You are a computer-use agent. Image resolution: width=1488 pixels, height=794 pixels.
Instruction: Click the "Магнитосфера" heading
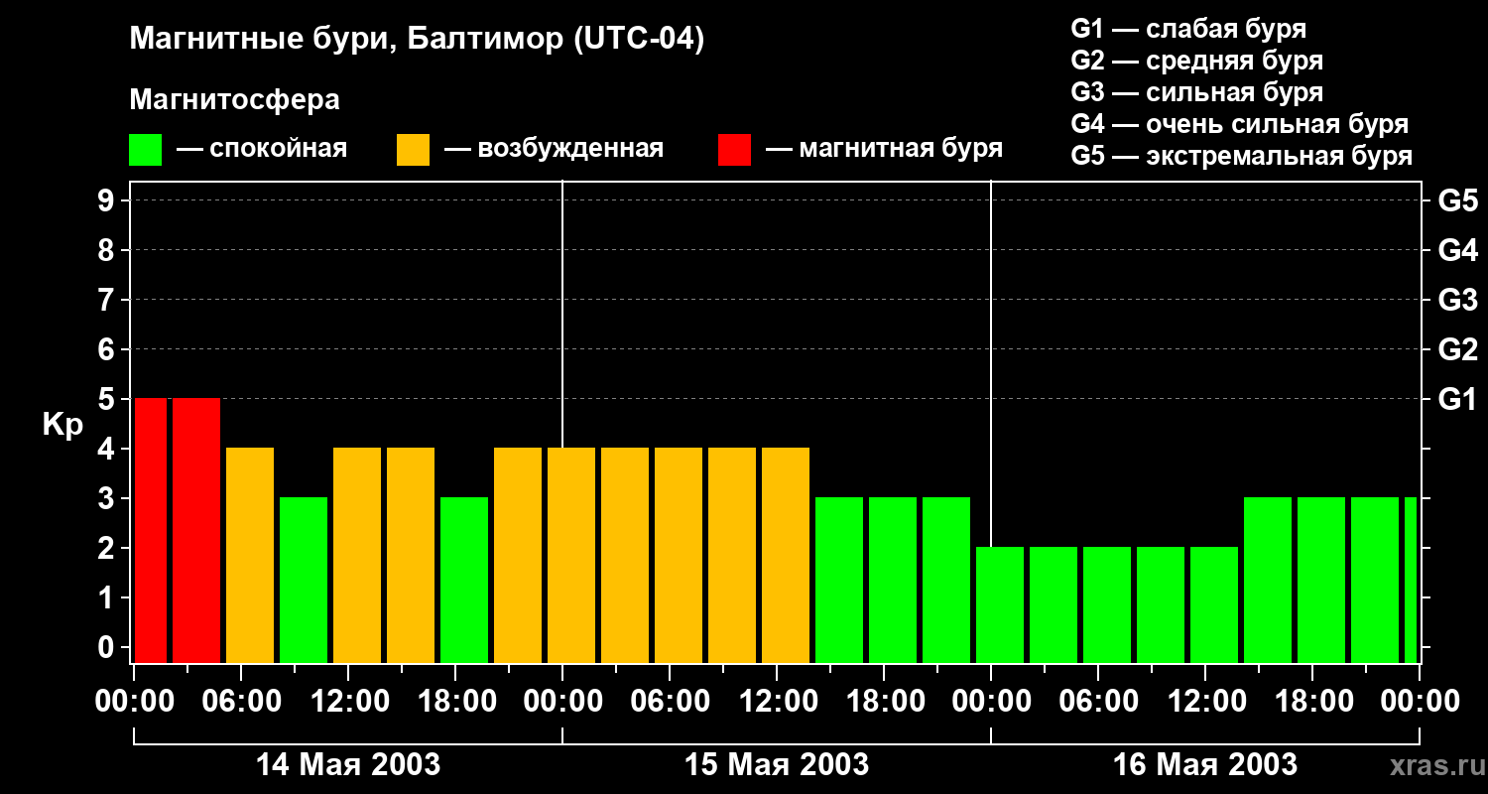coord(234,100)
